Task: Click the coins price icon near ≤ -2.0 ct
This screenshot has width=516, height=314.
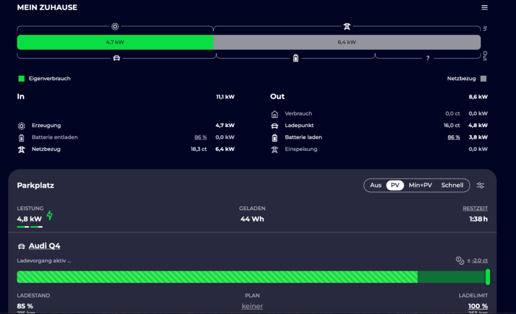Action: pos(460,261)
